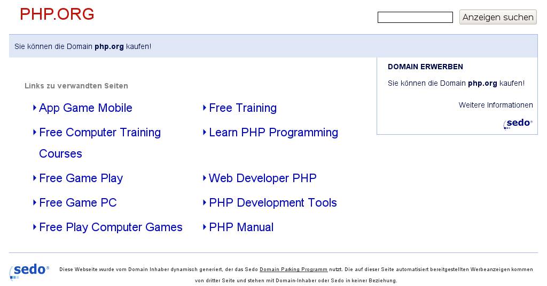Click the DOMAIN ERWERBEN heading
The width and height of the screenshot is (547, 286).
425,67
